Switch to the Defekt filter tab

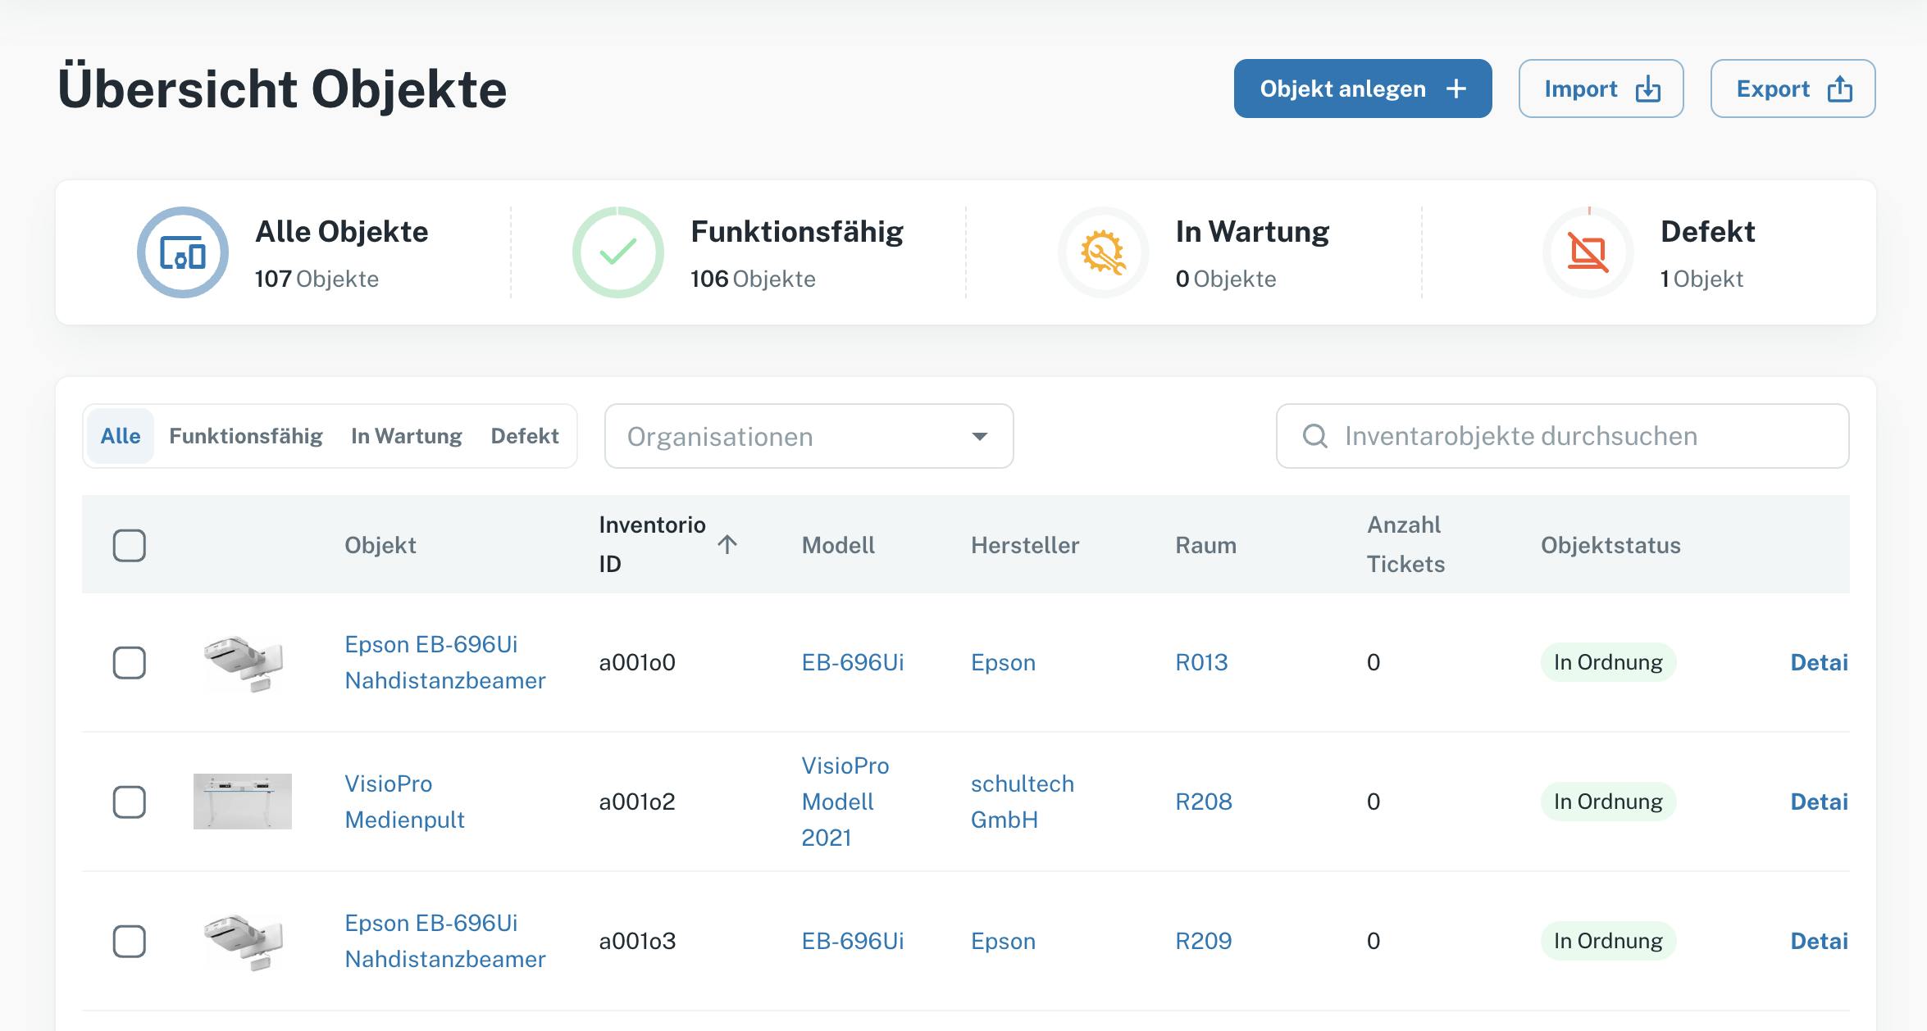coord(526,436)
